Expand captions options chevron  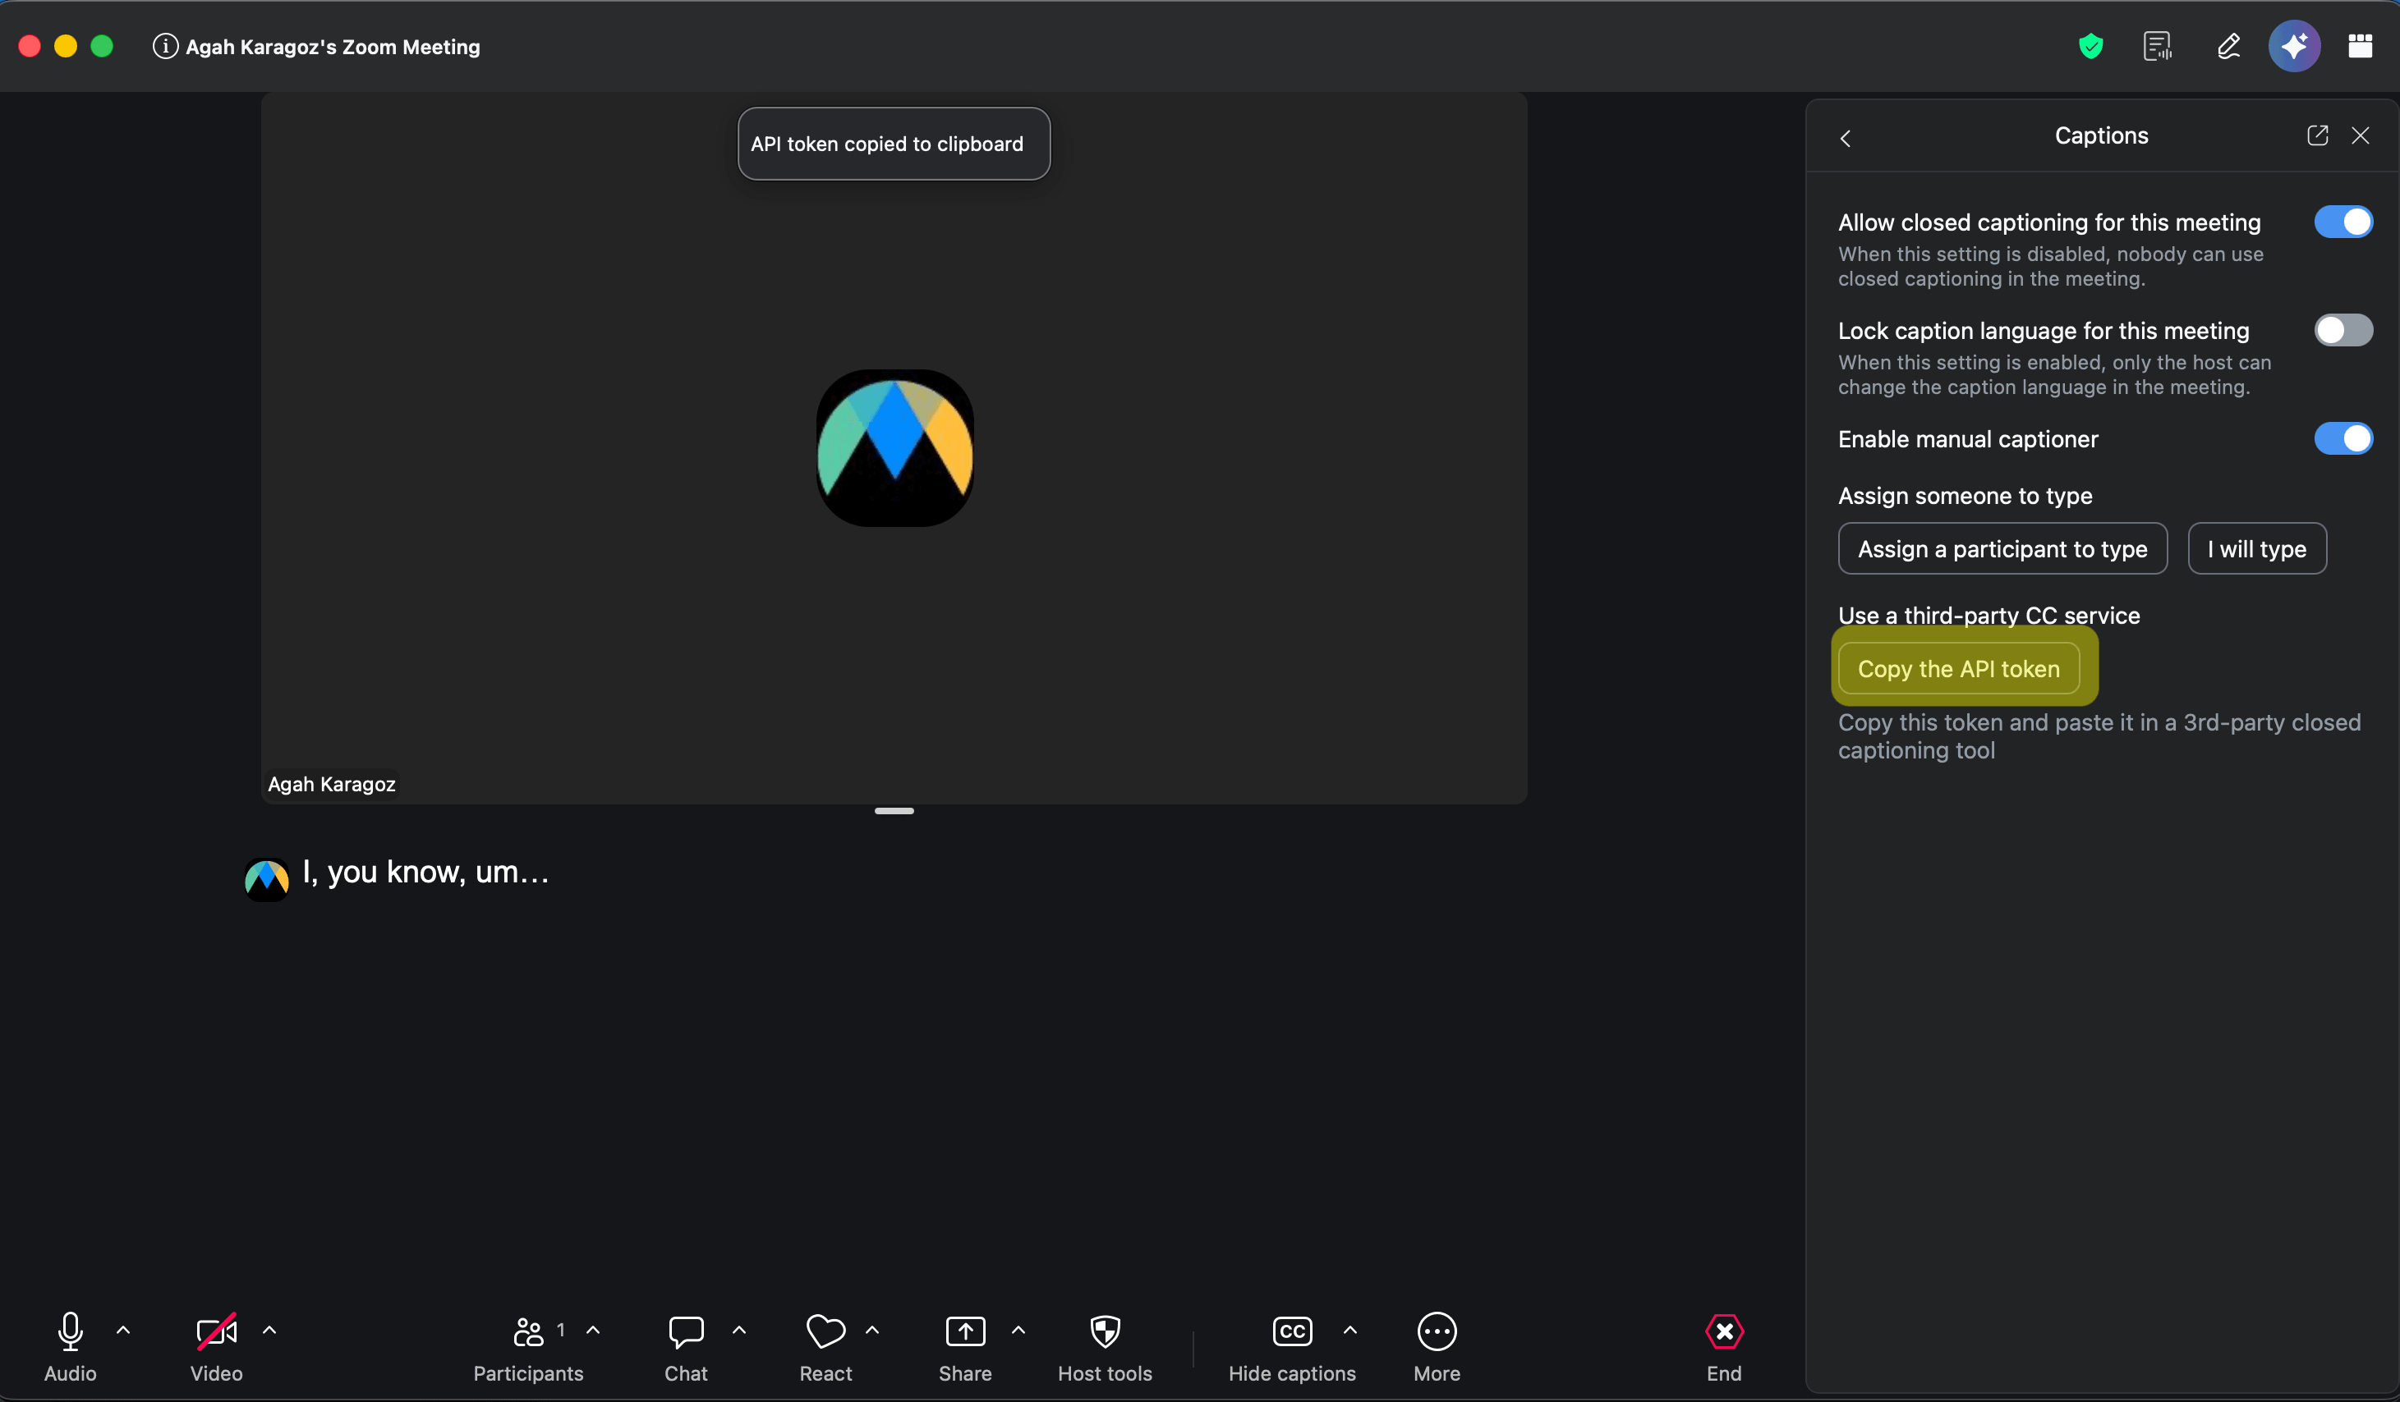coord(1349,1330)
